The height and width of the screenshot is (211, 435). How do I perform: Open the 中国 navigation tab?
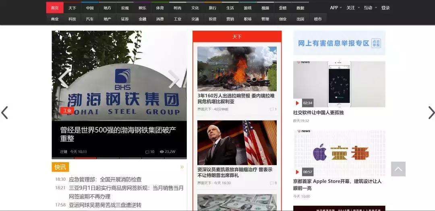(x=90, y=8)
